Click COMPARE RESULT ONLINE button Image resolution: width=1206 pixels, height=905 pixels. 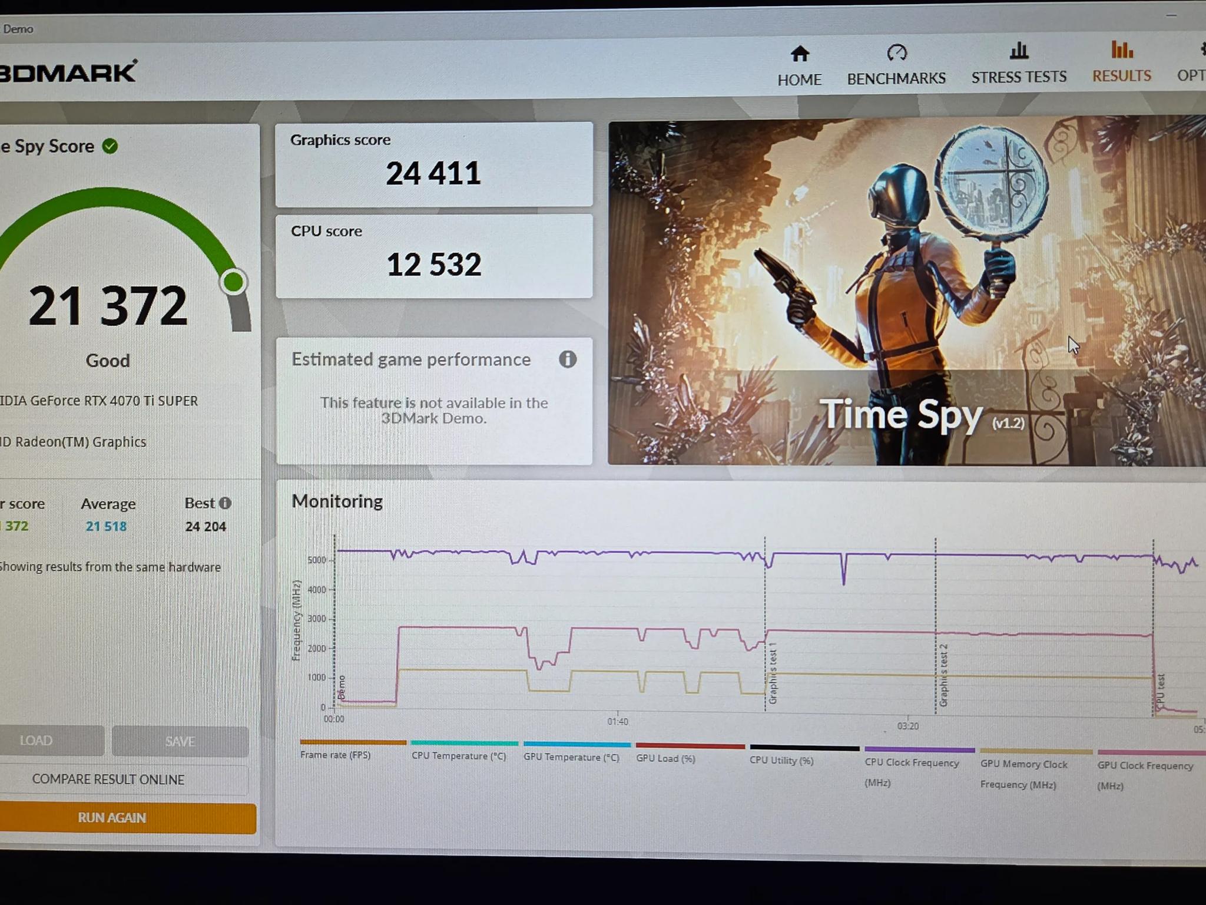coord(108,780)
